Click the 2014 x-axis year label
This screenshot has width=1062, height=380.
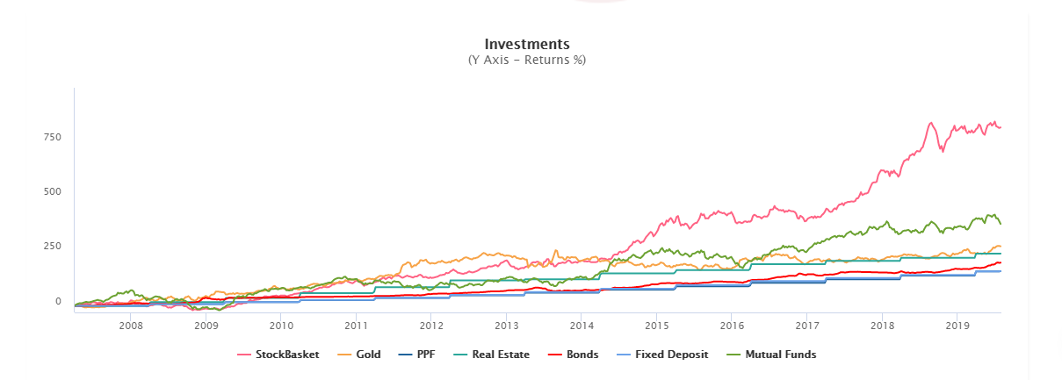[x=582, y=326]
